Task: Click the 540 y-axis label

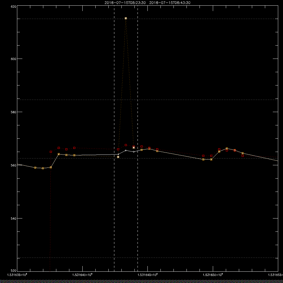Action: click(14, 218)
